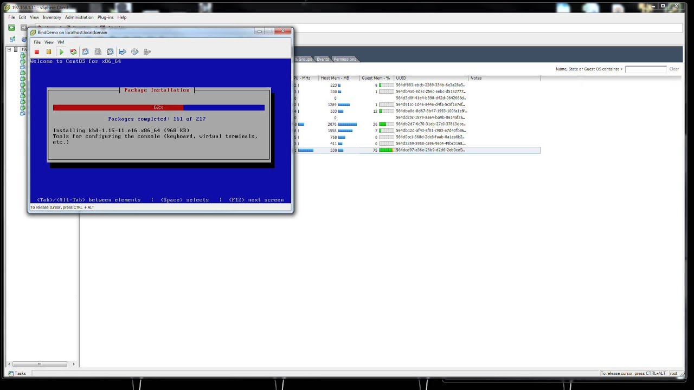Open the Snapshot Manager icon in console toolbar

pyautogui.click(x=110, y=52)
